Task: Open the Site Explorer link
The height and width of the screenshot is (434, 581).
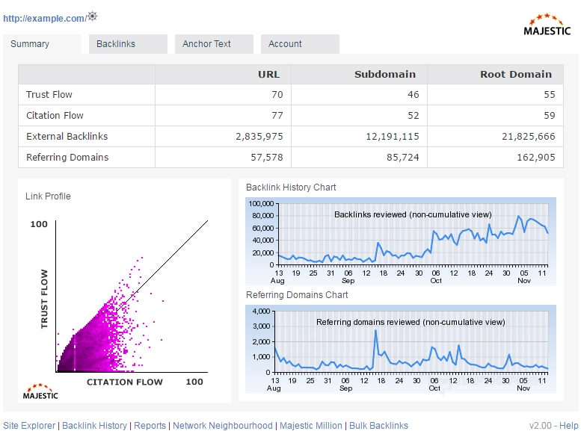Action: point(29,426)
